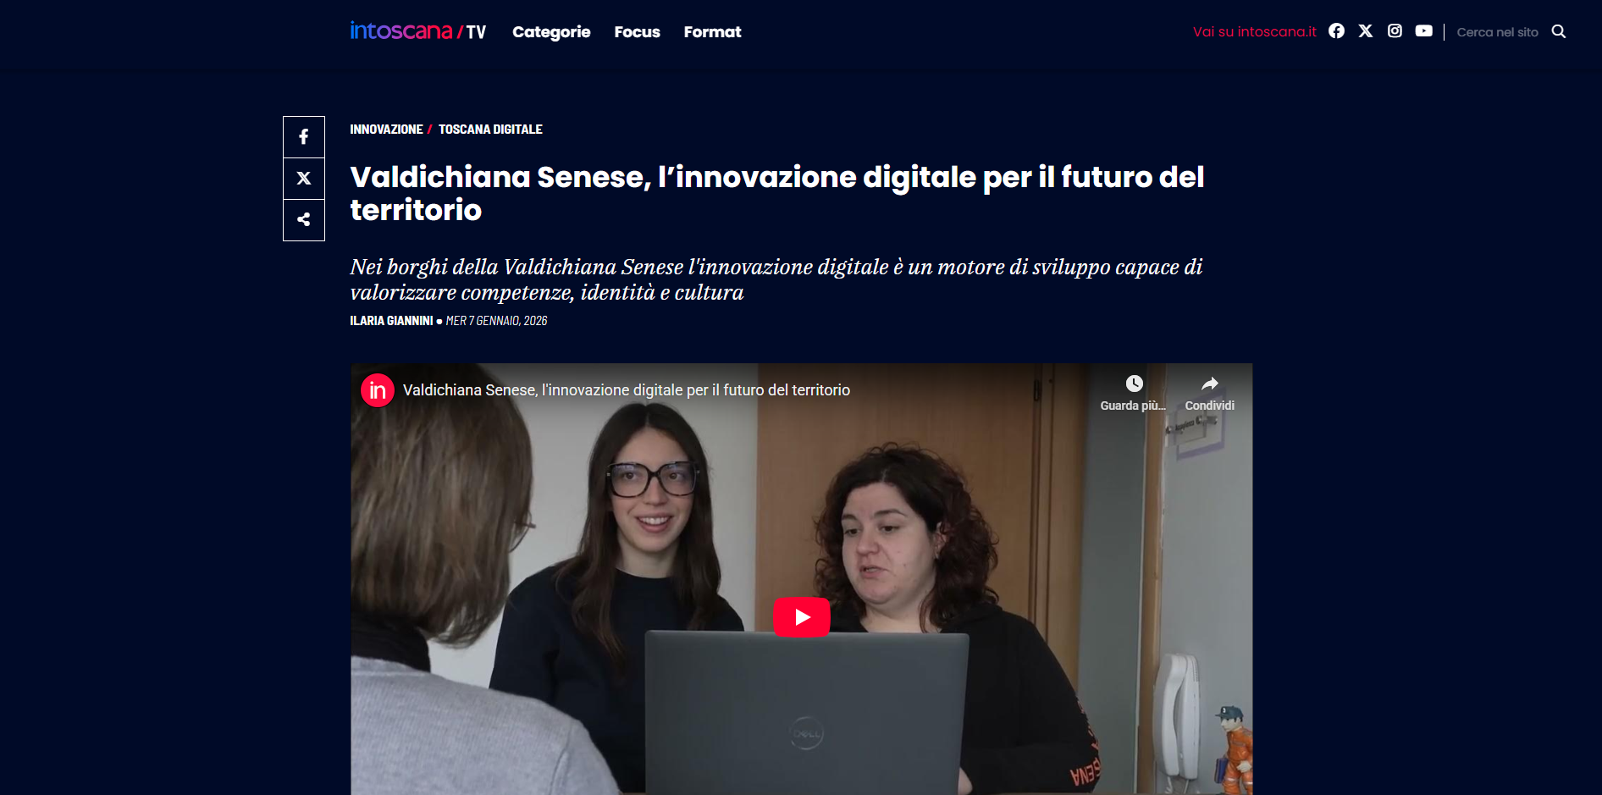The width and height of the screenshot is (1602, 795).
Task: Open the Focus menu
Action: tap(637, 32)
